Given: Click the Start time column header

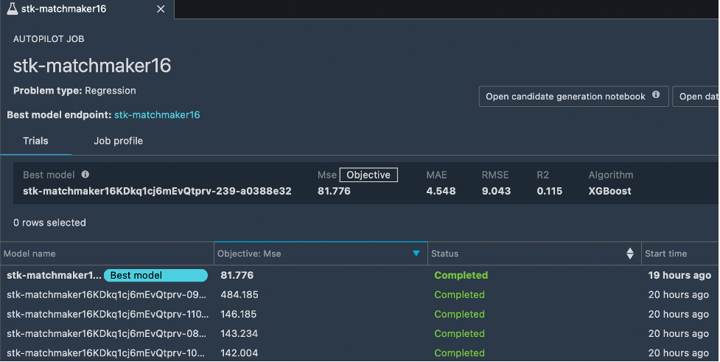Looking at the screenshot, I should 680,254.
